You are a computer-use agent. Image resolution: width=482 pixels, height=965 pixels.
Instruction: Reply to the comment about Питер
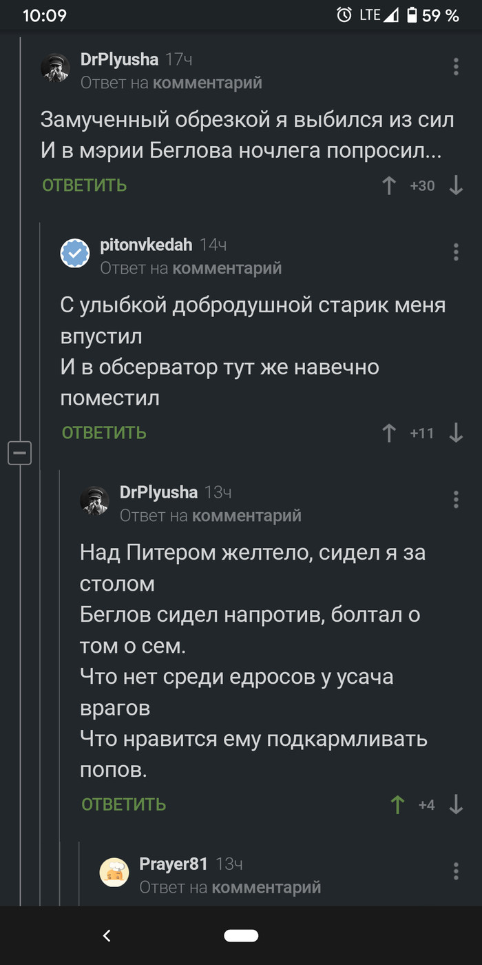pos(124,804)
